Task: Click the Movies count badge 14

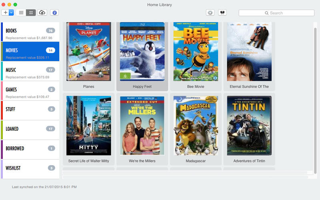Action: point(50,50)
